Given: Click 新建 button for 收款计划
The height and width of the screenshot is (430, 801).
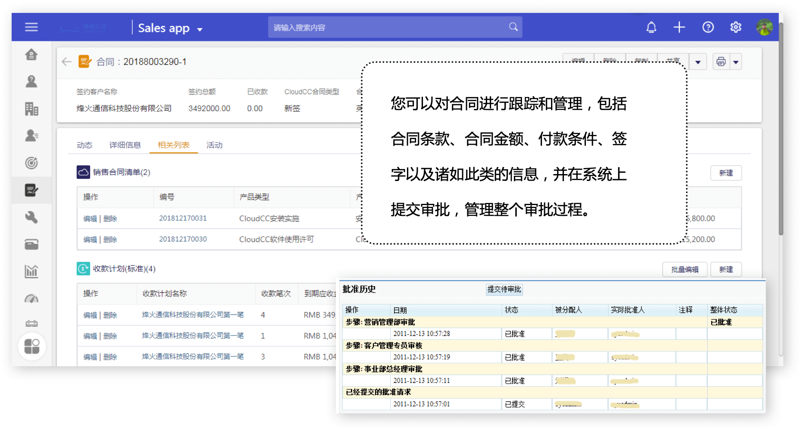Looking at the screenshot, I should pos(726,269).
